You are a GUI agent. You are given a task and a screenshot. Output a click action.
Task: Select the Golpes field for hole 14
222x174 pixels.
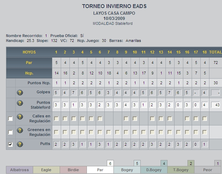click(x=170, y=93)
